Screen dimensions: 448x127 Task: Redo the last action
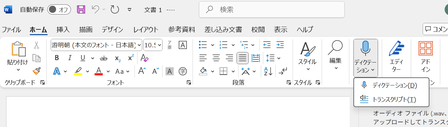click(x=115, y=9)
